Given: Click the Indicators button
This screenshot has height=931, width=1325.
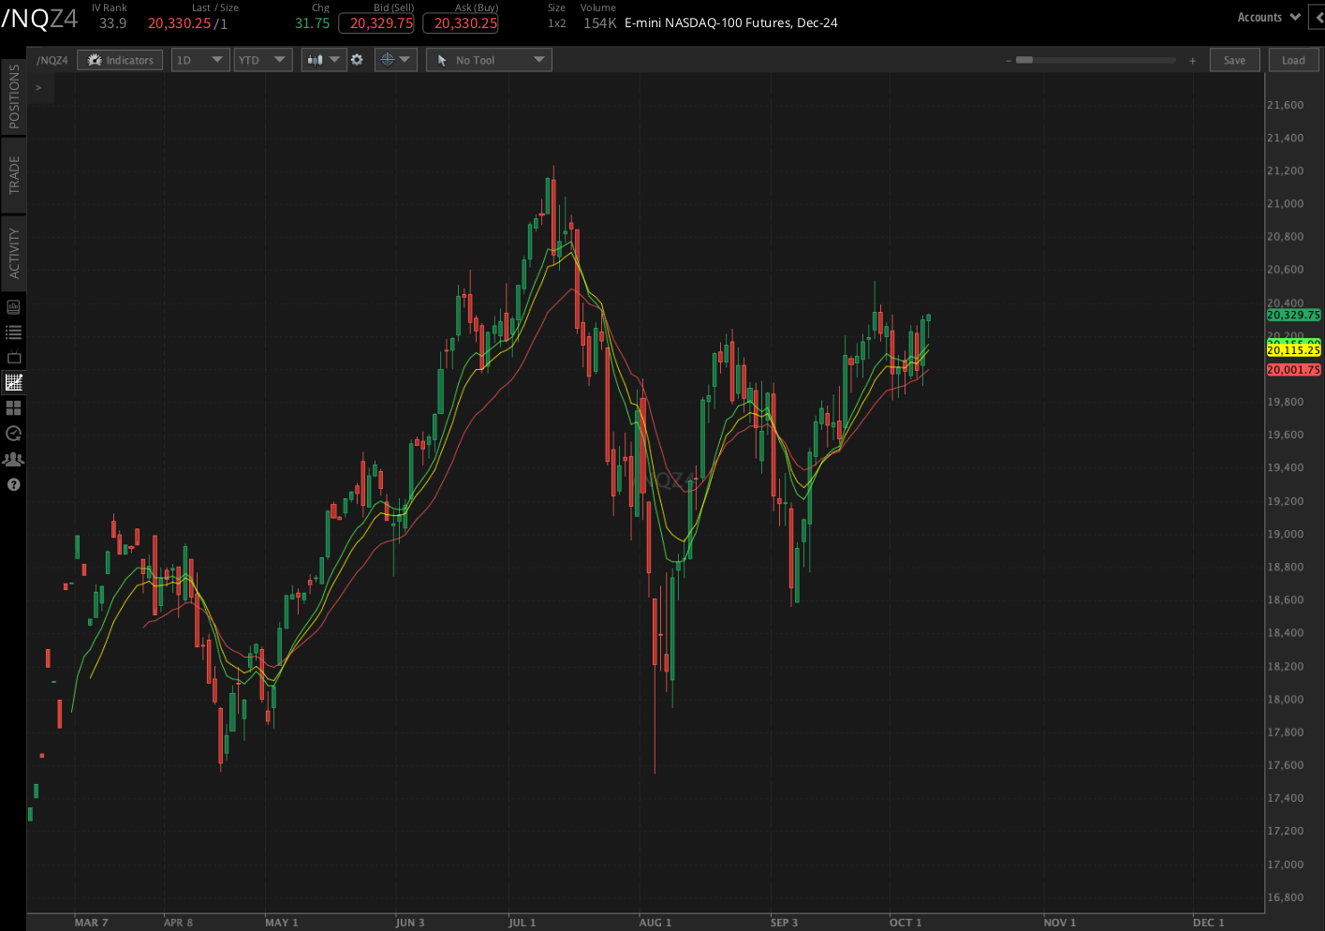Looking at the screenshot, I should click(x=119, y=59).
